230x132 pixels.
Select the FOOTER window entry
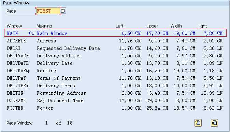click(15, 108)
